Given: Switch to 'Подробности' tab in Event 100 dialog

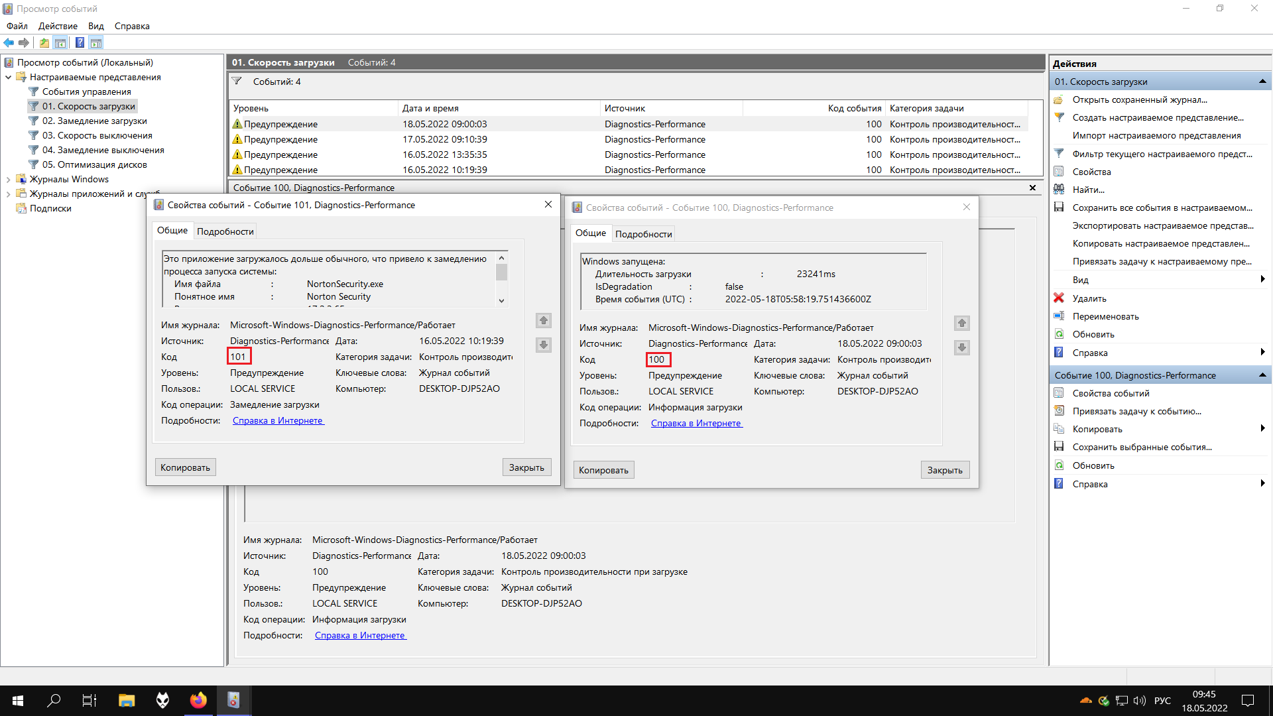Looking at the screenshot, I should (644, 234).
